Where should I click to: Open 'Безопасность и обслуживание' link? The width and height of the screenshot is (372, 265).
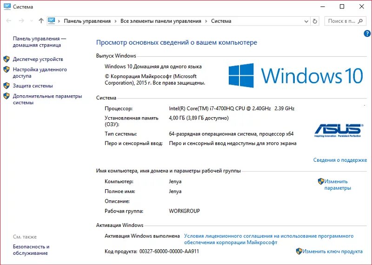pyautogui.click(x=31, y=250)
